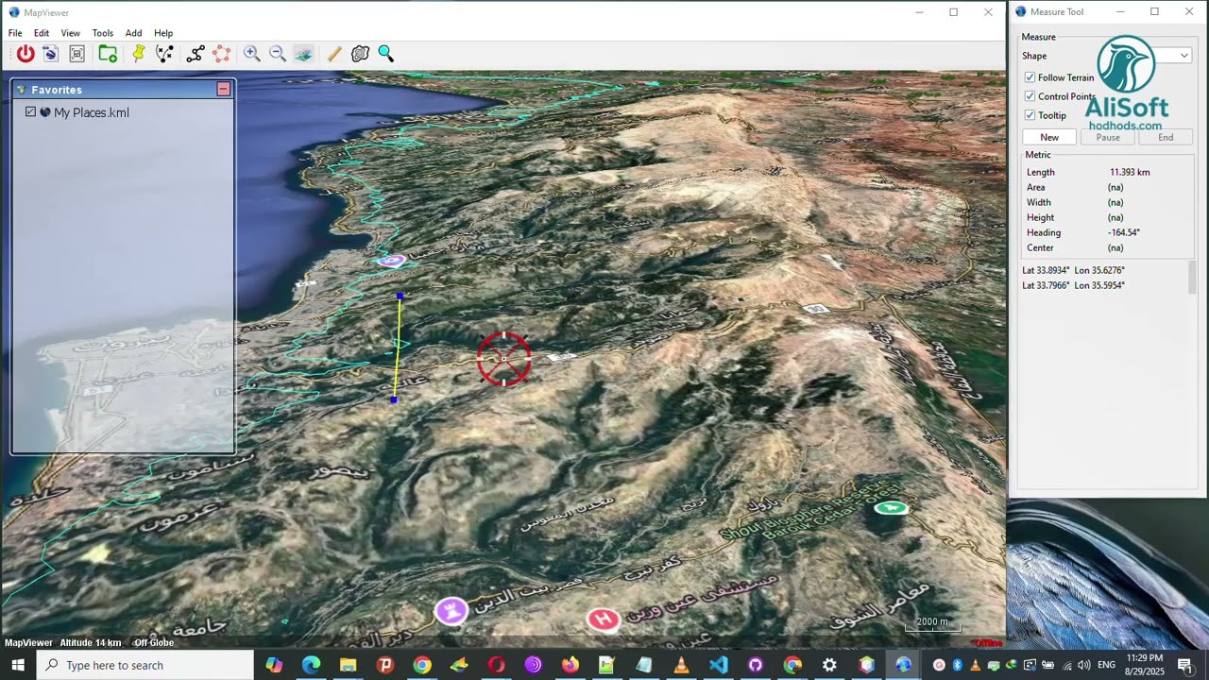Toggle My Places.kml checkbox
This screenshot has width=1209, height=680.
(x=30, y=111)
